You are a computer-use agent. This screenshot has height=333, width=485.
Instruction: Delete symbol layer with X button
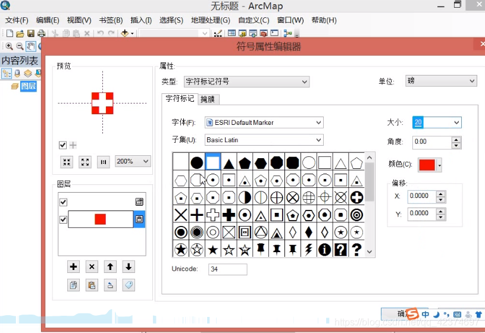click(x=92, y=266)
